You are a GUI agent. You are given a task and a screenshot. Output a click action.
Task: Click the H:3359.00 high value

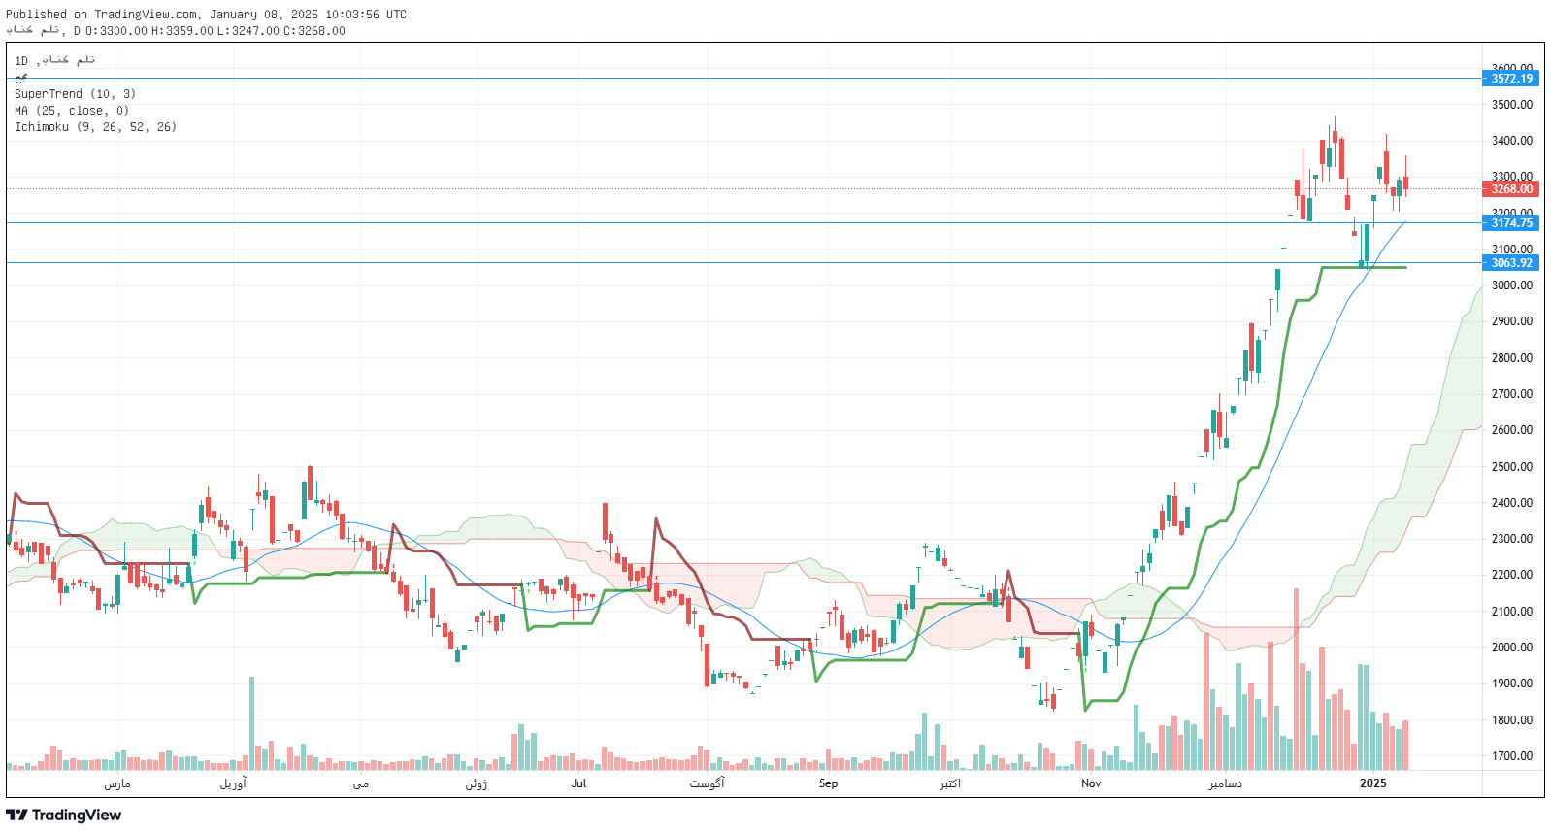pyautogui.click(x=181, y=31)
